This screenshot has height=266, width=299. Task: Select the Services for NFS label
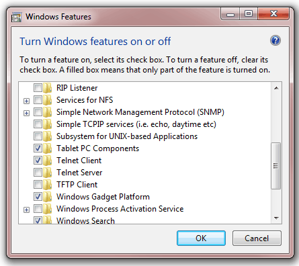pos(85,100)
